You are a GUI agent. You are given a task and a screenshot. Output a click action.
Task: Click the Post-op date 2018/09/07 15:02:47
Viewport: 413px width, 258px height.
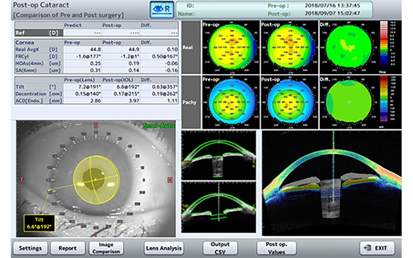(x=332, y=13)
